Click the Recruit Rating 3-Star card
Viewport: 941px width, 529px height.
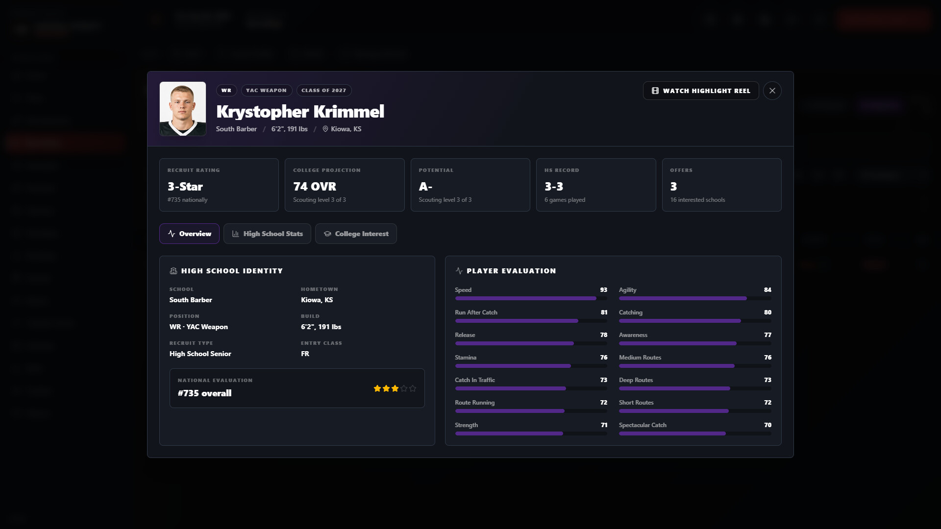219,185
